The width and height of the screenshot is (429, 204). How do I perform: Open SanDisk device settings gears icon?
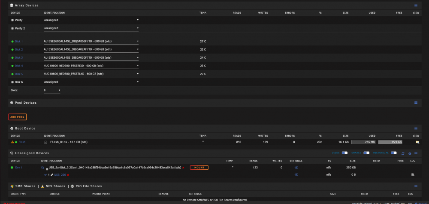[x=296, y=167]
